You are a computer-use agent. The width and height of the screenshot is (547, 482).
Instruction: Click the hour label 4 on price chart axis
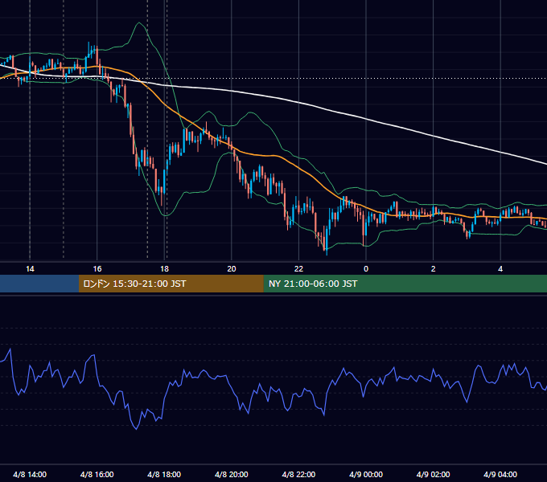coord(500,269)
